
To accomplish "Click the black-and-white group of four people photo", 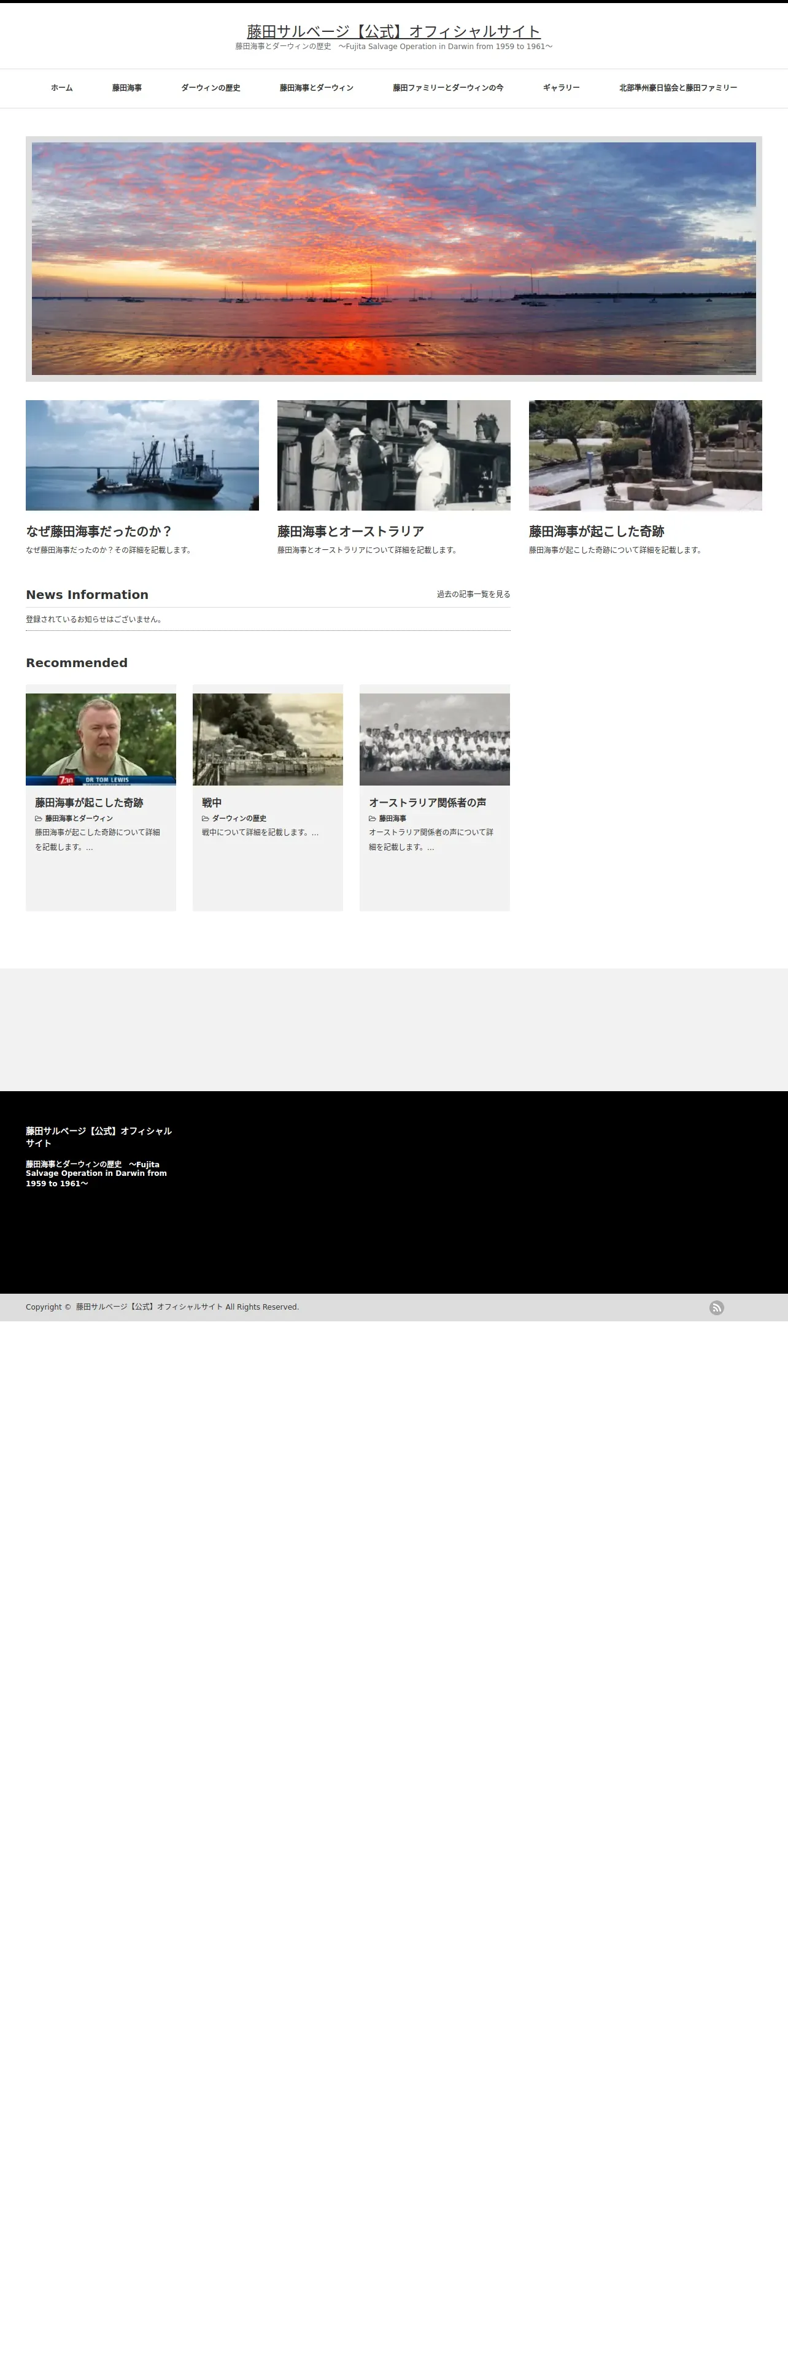I will coord(393,455).
